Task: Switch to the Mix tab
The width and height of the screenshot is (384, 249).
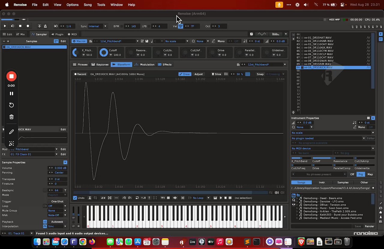Action: (21, 34)
